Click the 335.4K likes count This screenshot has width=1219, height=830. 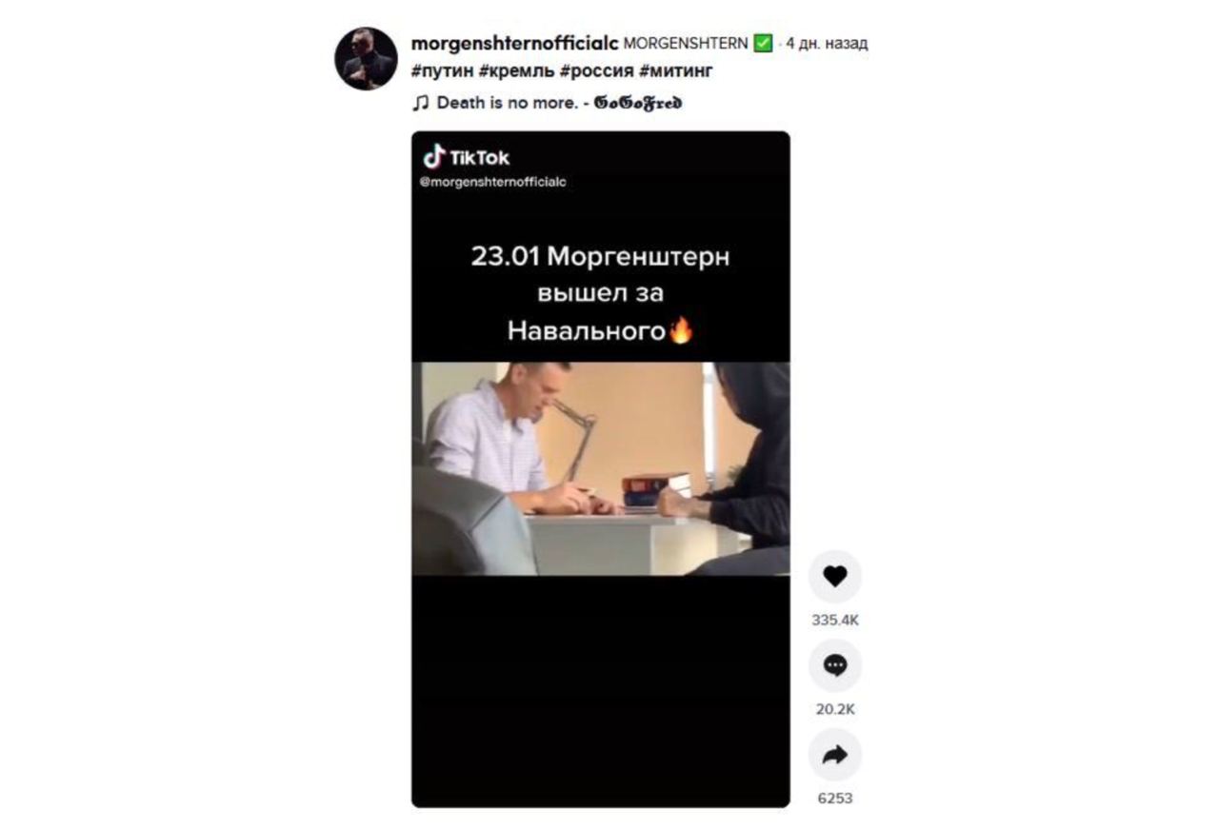click(x=835, y=621)
